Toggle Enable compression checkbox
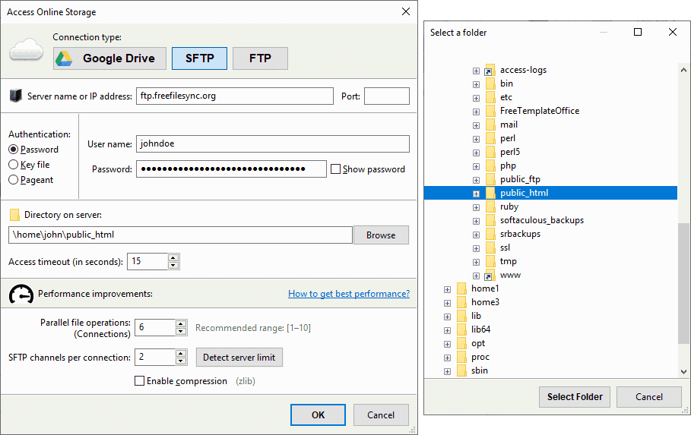691x435 pixels. (x=139, y=381)
